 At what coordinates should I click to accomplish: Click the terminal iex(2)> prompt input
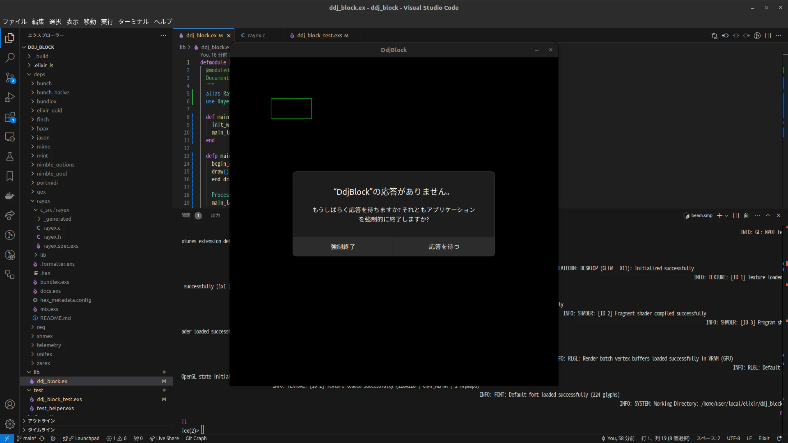tap(202, 430)
